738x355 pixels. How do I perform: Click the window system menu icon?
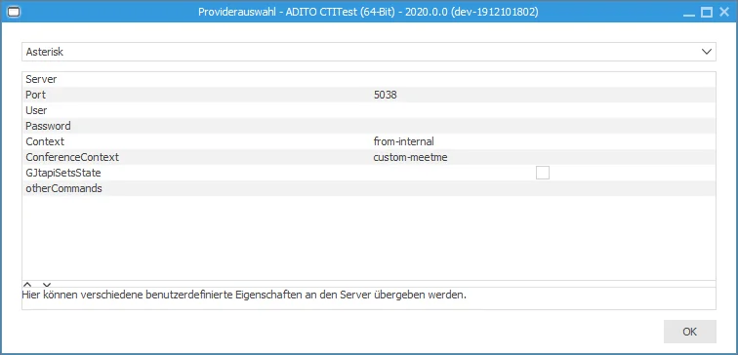14,13
